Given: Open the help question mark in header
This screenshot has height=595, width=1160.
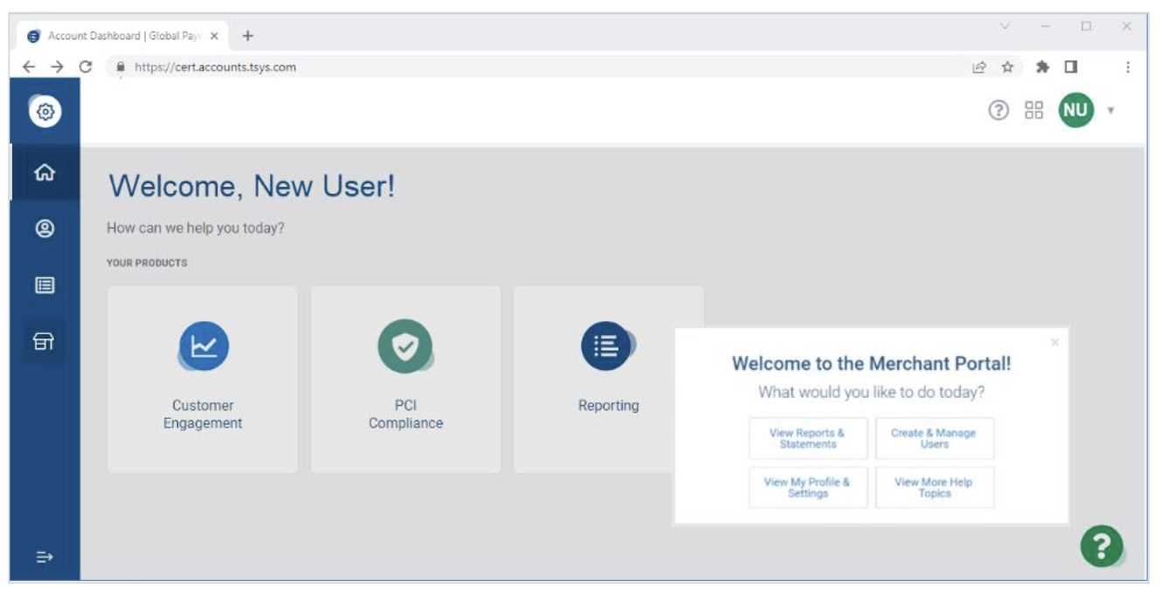Looking at the screenshot, I should 998,110.
